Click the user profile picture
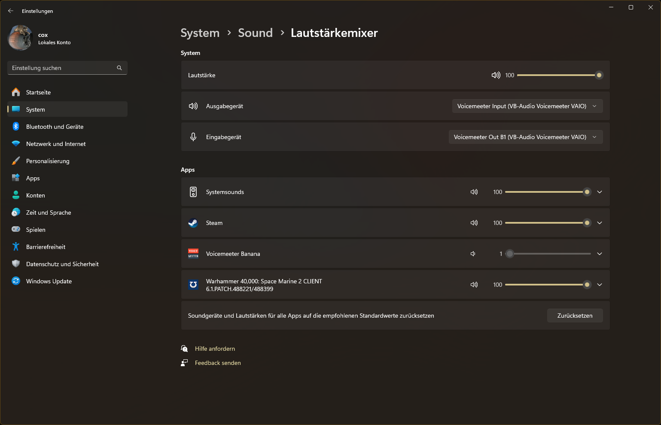The image size is (661, 425). point(20,38)
